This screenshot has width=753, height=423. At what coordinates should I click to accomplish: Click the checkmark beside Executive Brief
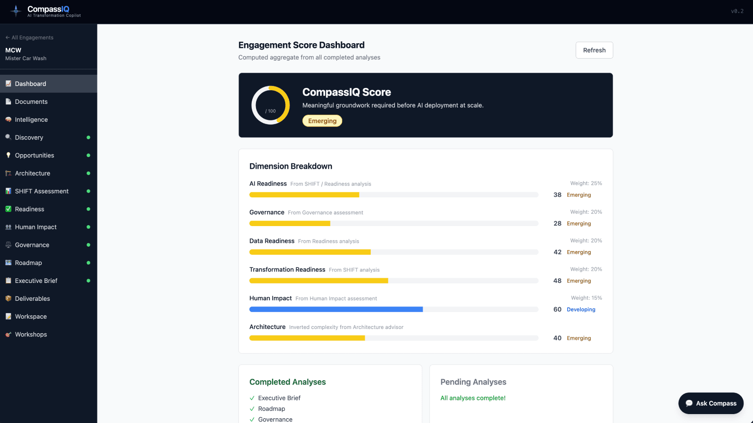[252, 398]
